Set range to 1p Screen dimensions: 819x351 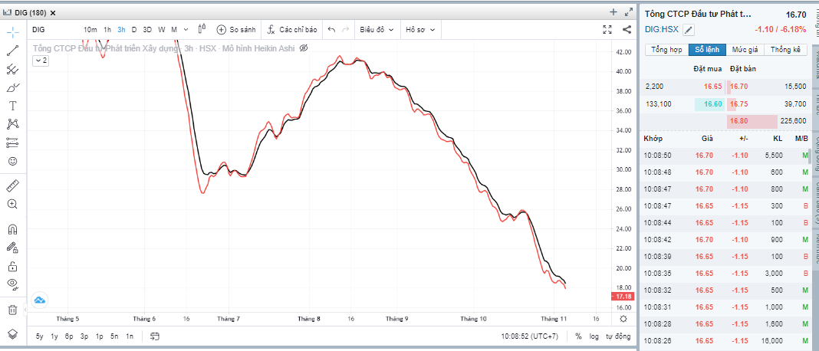click(x=99, y=336)
